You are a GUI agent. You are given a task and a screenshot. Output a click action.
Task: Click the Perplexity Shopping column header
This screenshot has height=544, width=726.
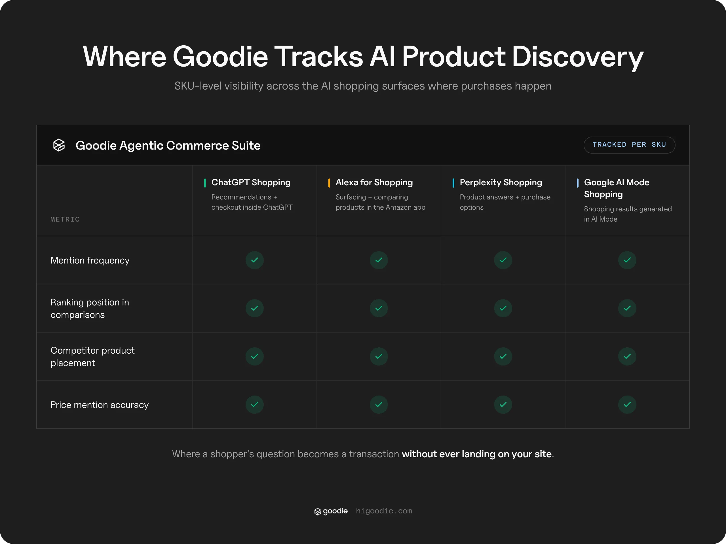coord(501,182)
